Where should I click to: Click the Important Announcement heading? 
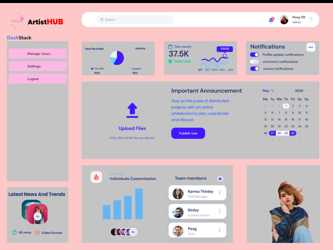click(206, 91)
